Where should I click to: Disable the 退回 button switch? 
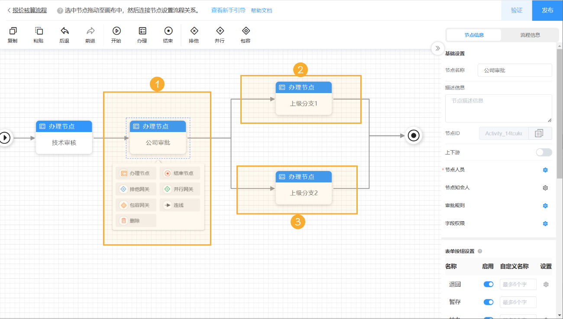tap(489, 284)
